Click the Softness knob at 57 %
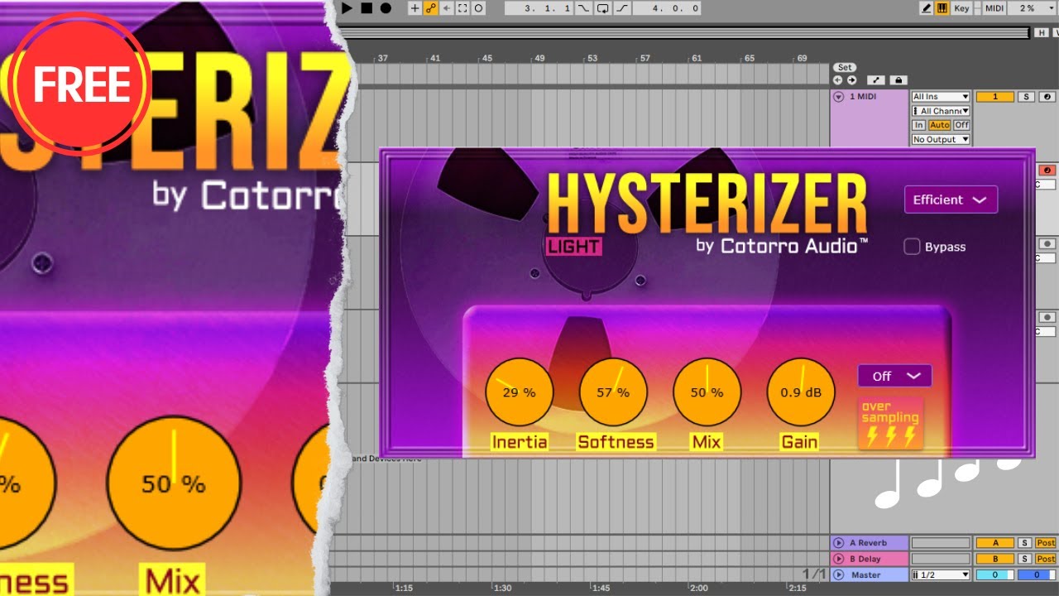 tap(613, 392)
